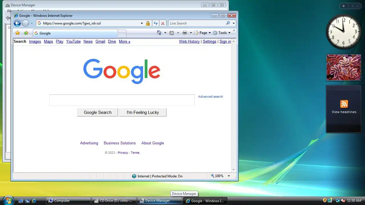Open the News link in Google nav
The image size is (365, 205).
88,41
